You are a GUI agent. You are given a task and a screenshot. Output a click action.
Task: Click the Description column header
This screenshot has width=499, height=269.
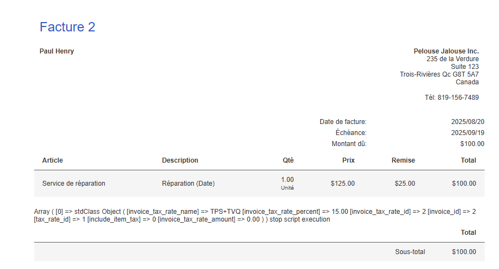[180, 160]
